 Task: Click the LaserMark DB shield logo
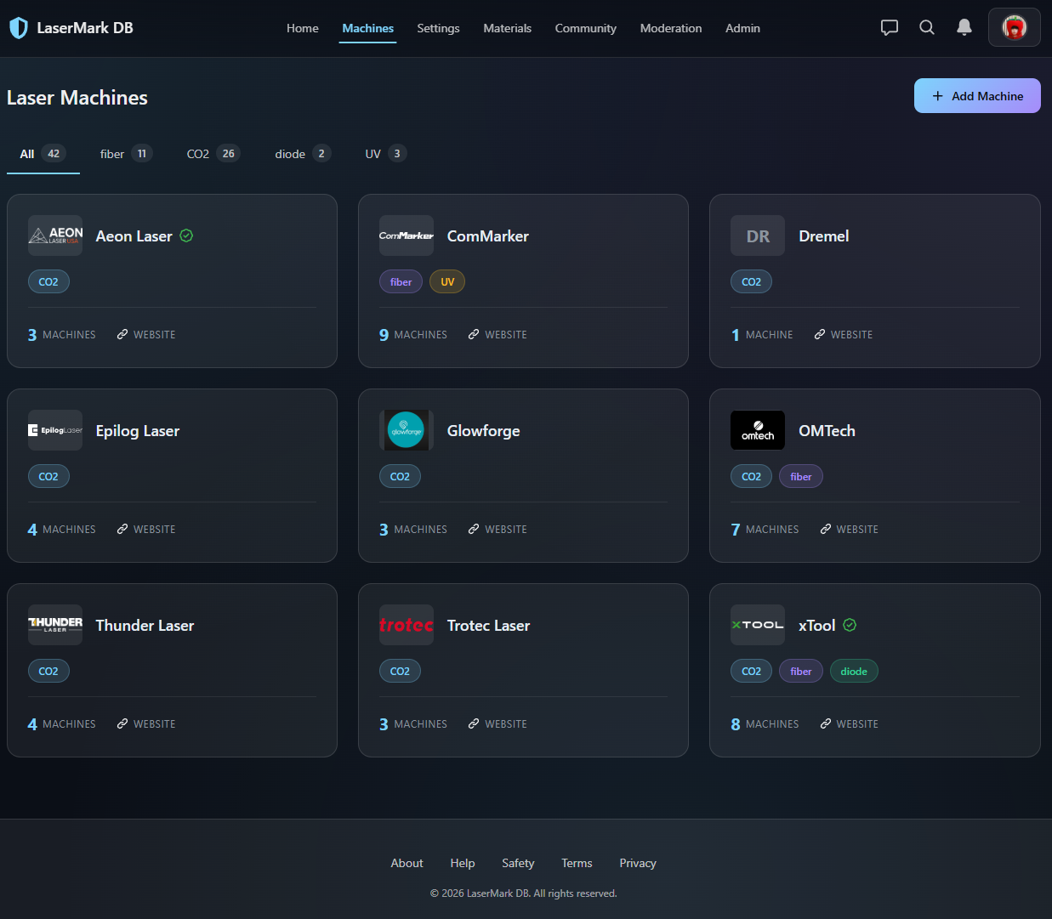(18, 28)
